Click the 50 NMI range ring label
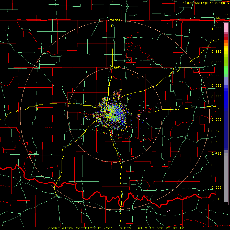 coord(115,67)
